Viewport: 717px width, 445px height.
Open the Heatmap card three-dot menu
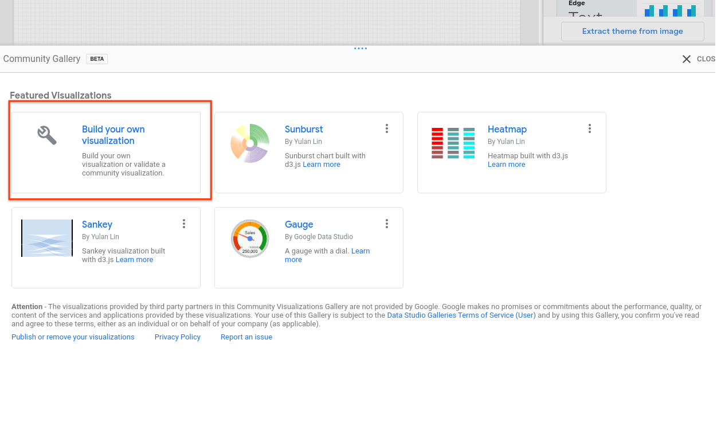(x=590, y=129)
